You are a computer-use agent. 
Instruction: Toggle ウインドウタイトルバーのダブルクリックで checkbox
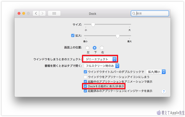point(85,72)
